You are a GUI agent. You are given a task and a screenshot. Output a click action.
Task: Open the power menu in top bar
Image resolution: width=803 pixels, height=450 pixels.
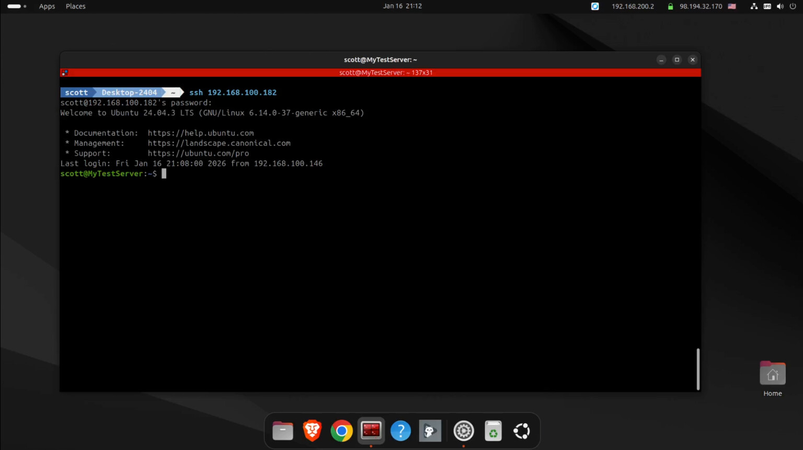click(x=793, y=6)
